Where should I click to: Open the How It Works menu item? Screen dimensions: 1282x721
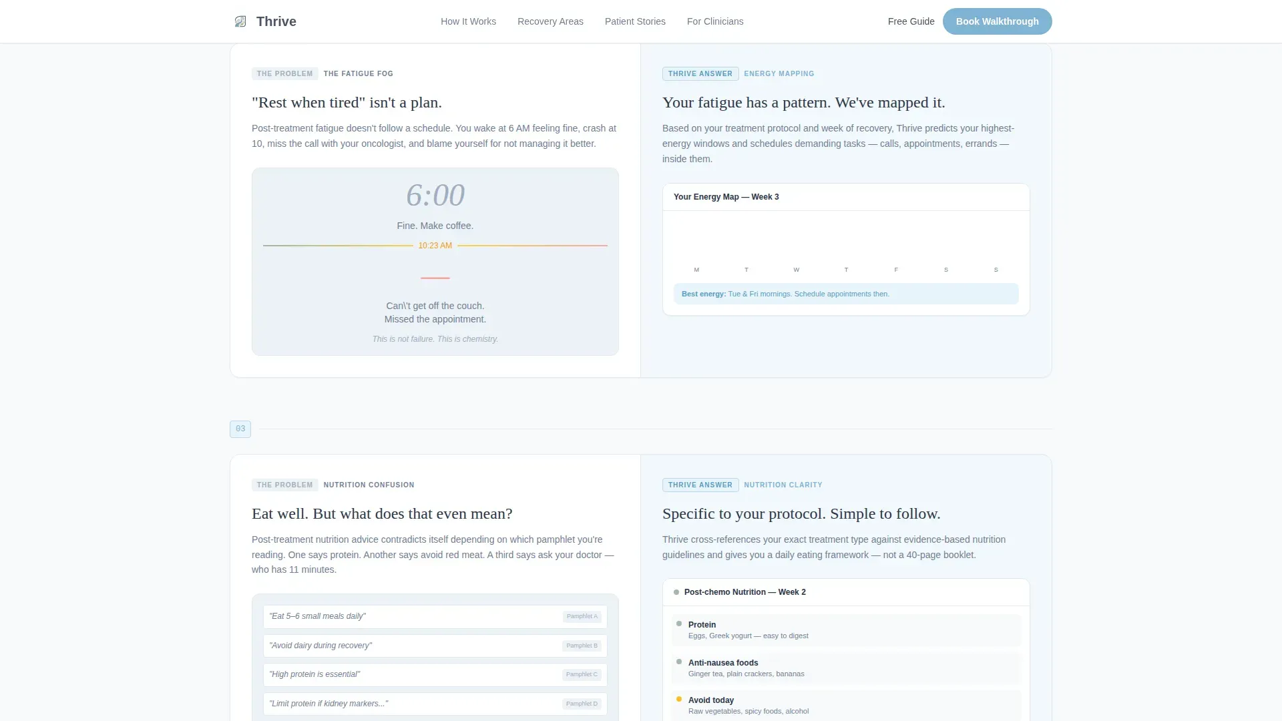(x=468, y=21)
